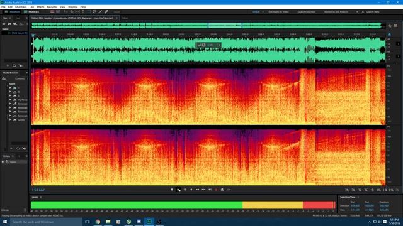Switch to Waveform editor view
Screen dimensions: 403x226
tap(12, 12)
